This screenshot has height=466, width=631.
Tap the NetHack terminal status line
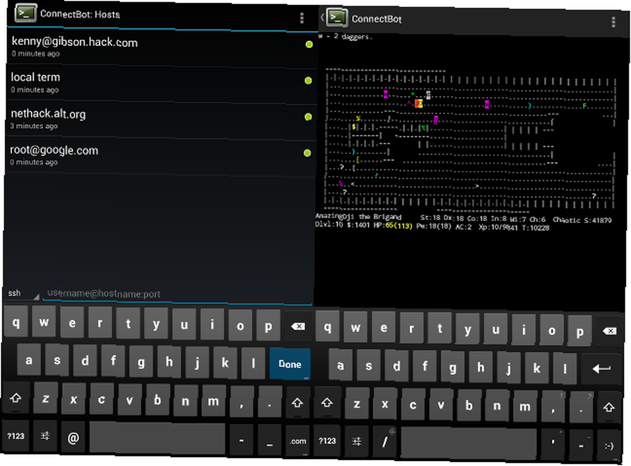[x=463, y=222]
